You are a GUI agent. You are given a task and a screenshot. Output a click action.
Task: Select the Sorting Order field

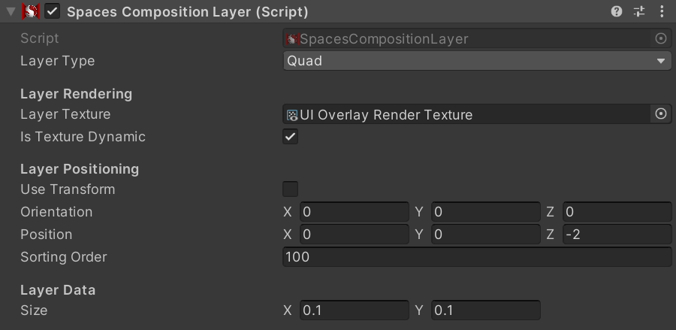pyautogui.click(x=477, y=256)
